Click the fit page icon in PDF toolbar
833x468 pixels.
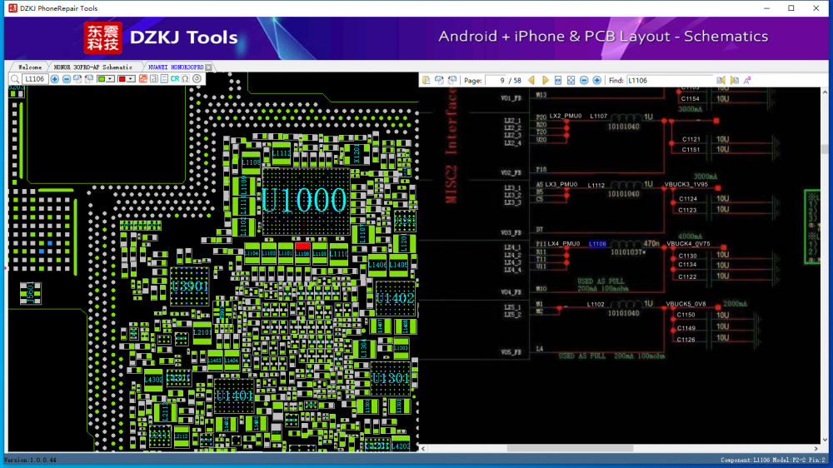coord(571,80)
